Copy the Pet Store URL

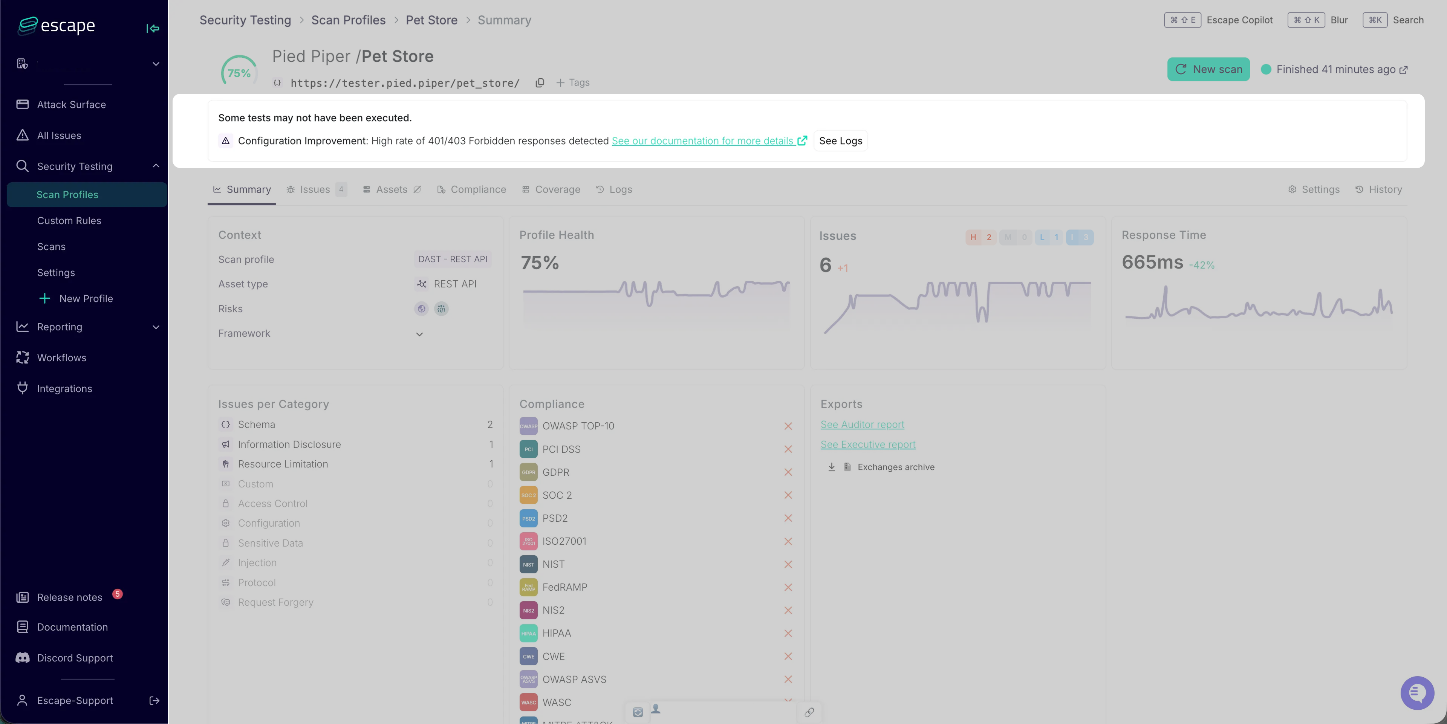pyautogui.click(x=540, y=82)
